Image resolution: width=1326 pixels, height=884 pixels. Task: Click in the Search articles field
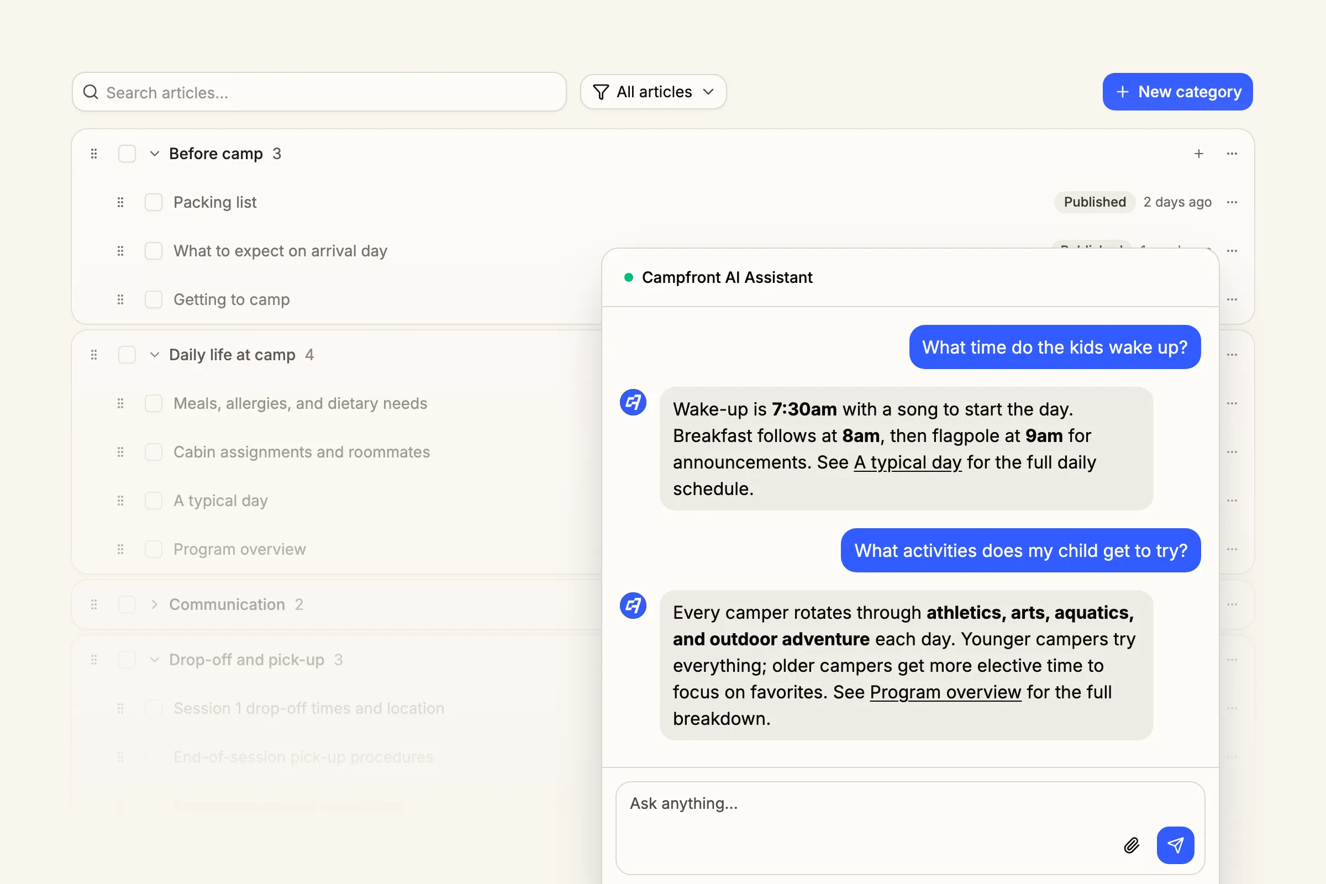click(319, 92)
